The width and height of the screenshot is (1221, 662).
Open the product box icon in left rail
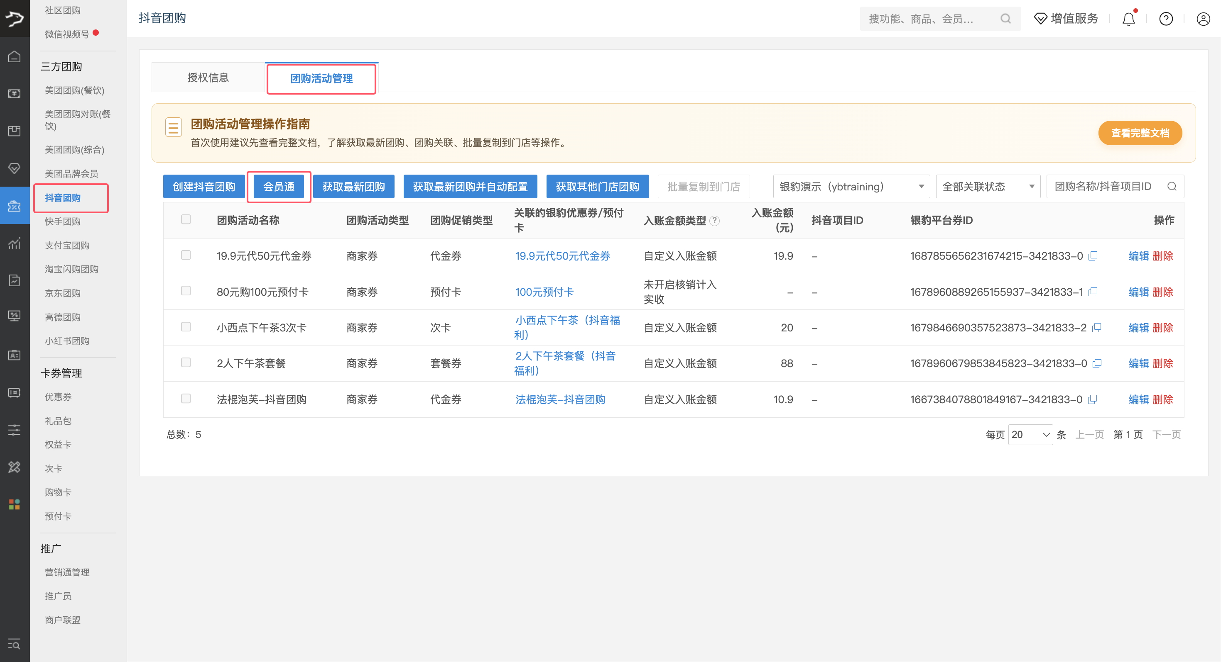pos(15,131)
